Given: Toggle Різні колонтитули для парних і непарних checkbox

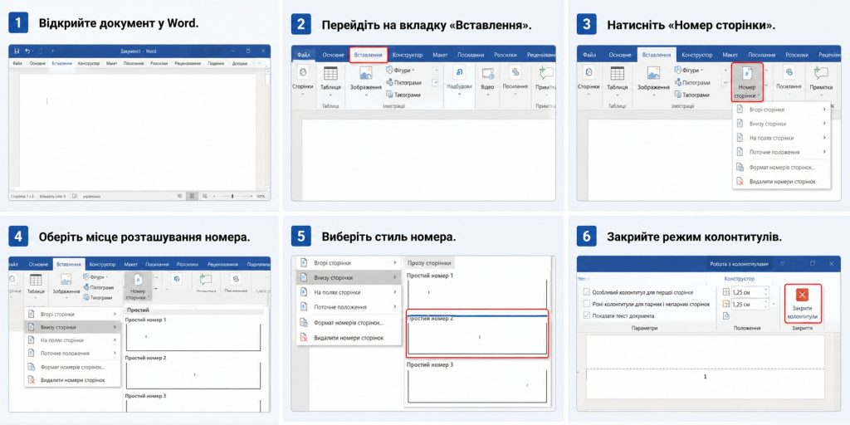Looking at the screenshot, I should click(586, 304).
